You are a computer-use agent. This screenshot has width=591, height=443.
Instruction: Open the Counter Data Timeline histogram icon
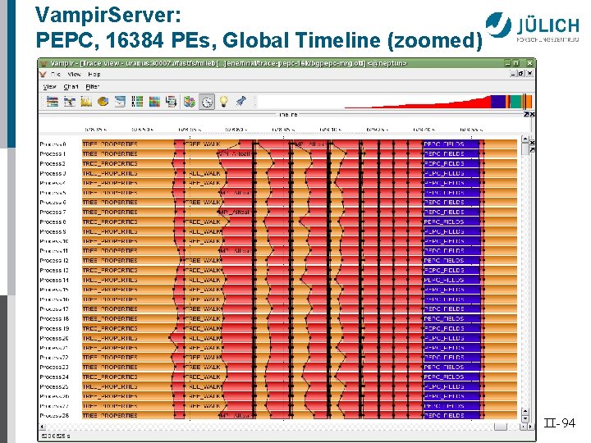click(x=86, y=102)
